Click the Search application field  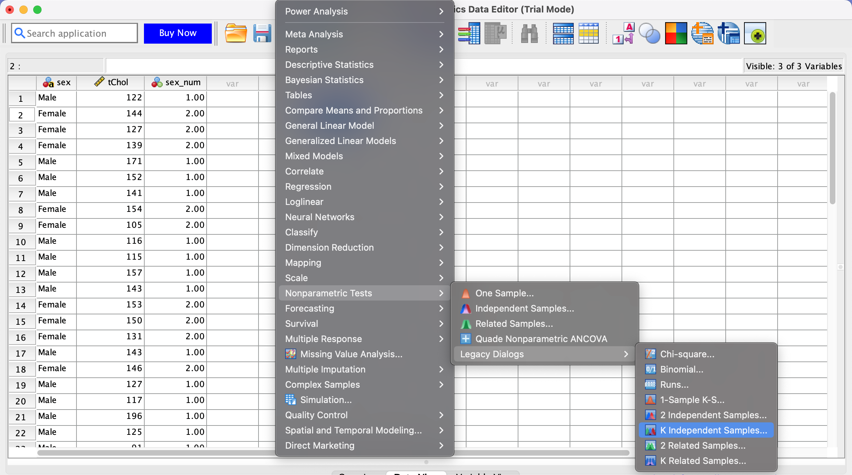tap(74, 33)
